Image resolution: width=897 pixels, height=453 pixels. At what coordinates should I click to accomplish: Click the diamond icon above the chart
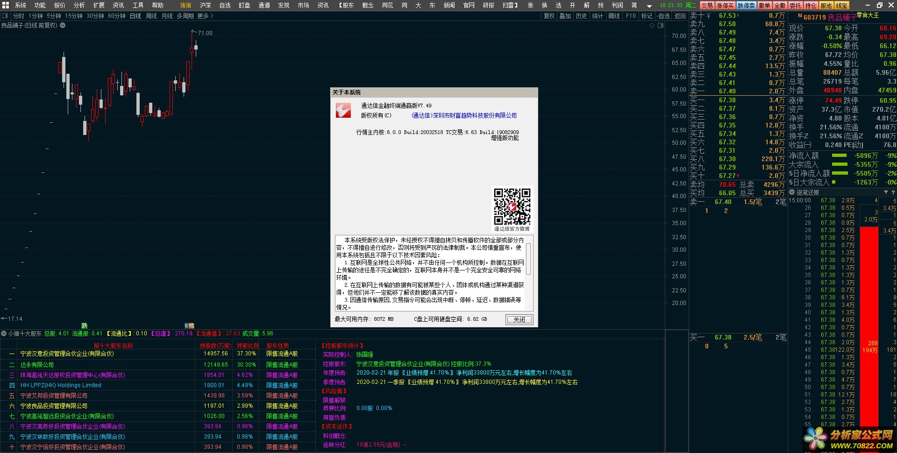tap(652, 26)
